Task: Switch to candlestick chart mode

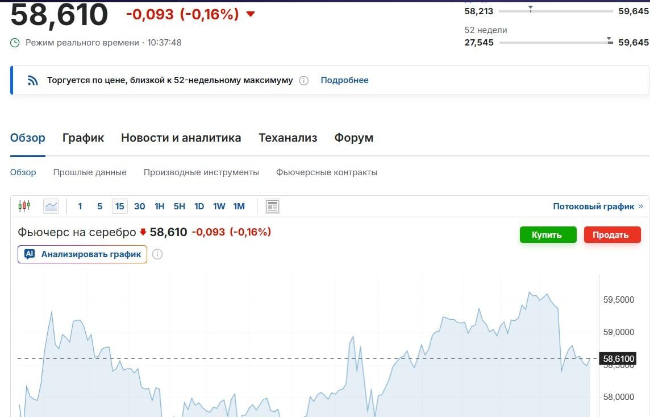Action: [25, 206]
